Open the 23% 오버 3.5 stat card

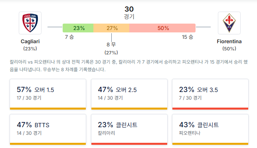(x=210, y=94)
